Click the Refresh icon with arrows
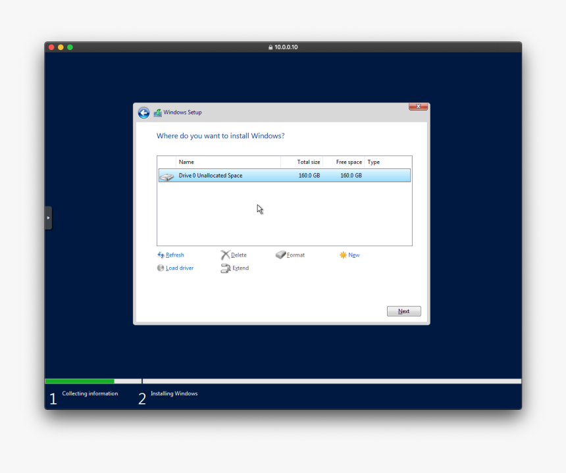Viewport: 566px width, 473px height. 161,255
